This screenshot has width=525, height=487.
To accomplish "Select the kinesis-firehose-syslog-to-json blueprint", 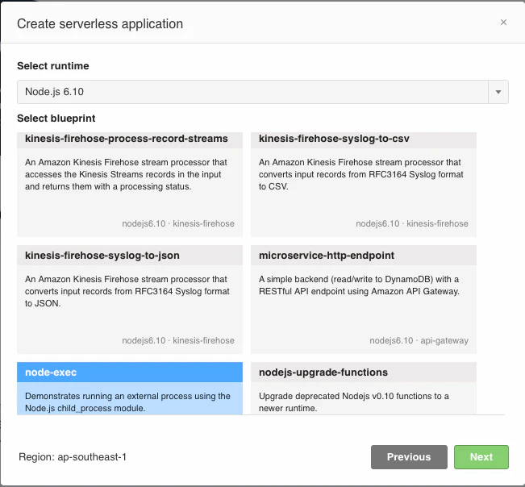I will (130, 299).
